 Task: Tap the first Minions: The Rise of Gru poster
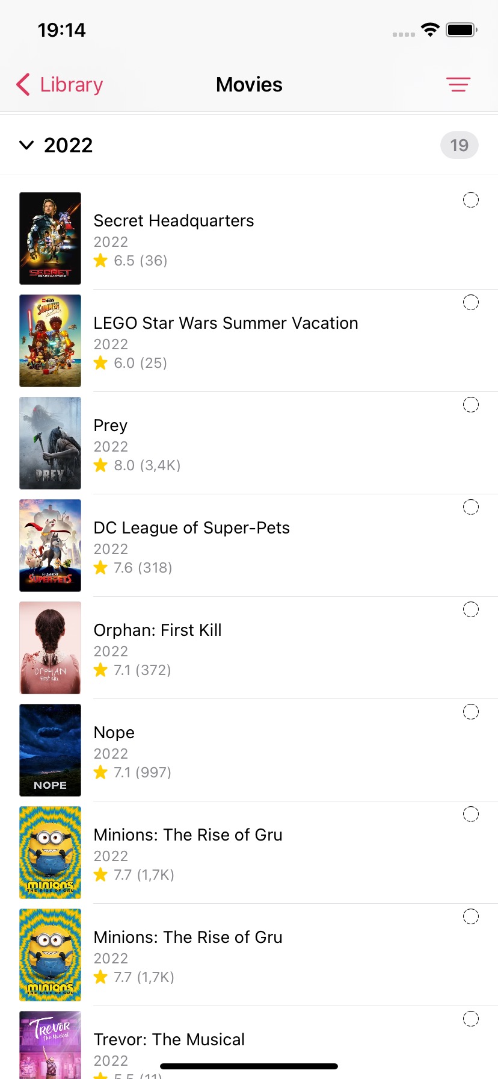tap(51, 853)
